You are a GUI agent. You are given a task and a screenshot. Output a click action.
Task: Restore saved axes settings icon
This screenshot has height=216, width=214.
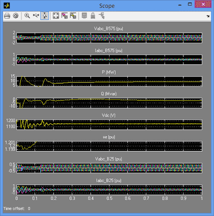pos(73,16)
